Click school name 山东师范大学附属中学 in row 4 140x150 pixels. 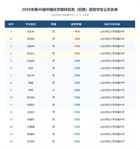(x=112, y=53)
